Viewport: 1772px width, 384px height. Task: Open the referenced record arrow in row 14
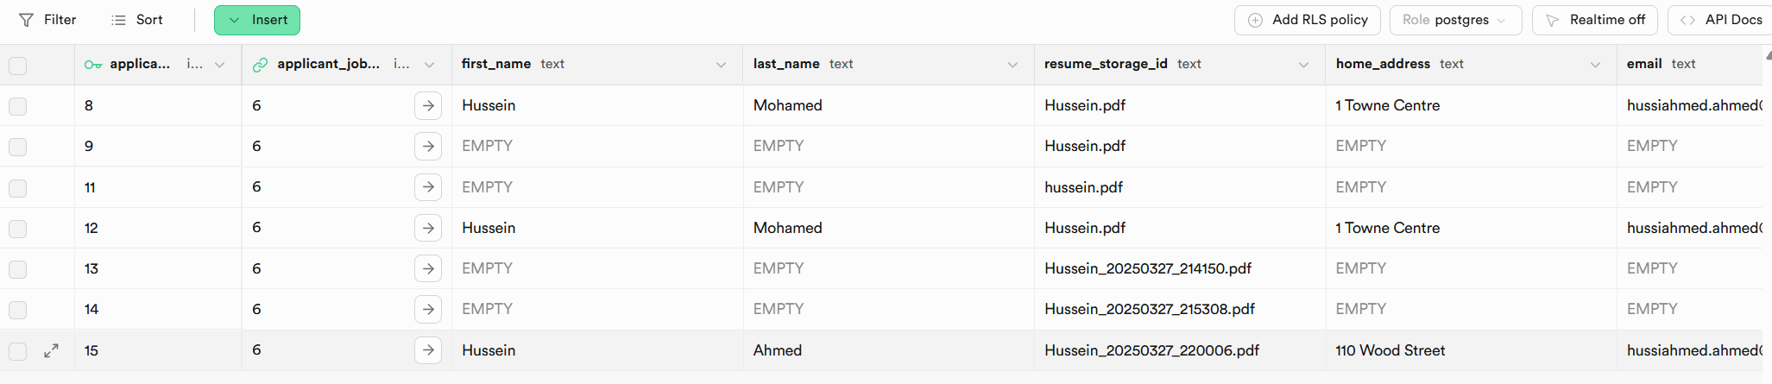pyautogui.click(x=428, y=309)
